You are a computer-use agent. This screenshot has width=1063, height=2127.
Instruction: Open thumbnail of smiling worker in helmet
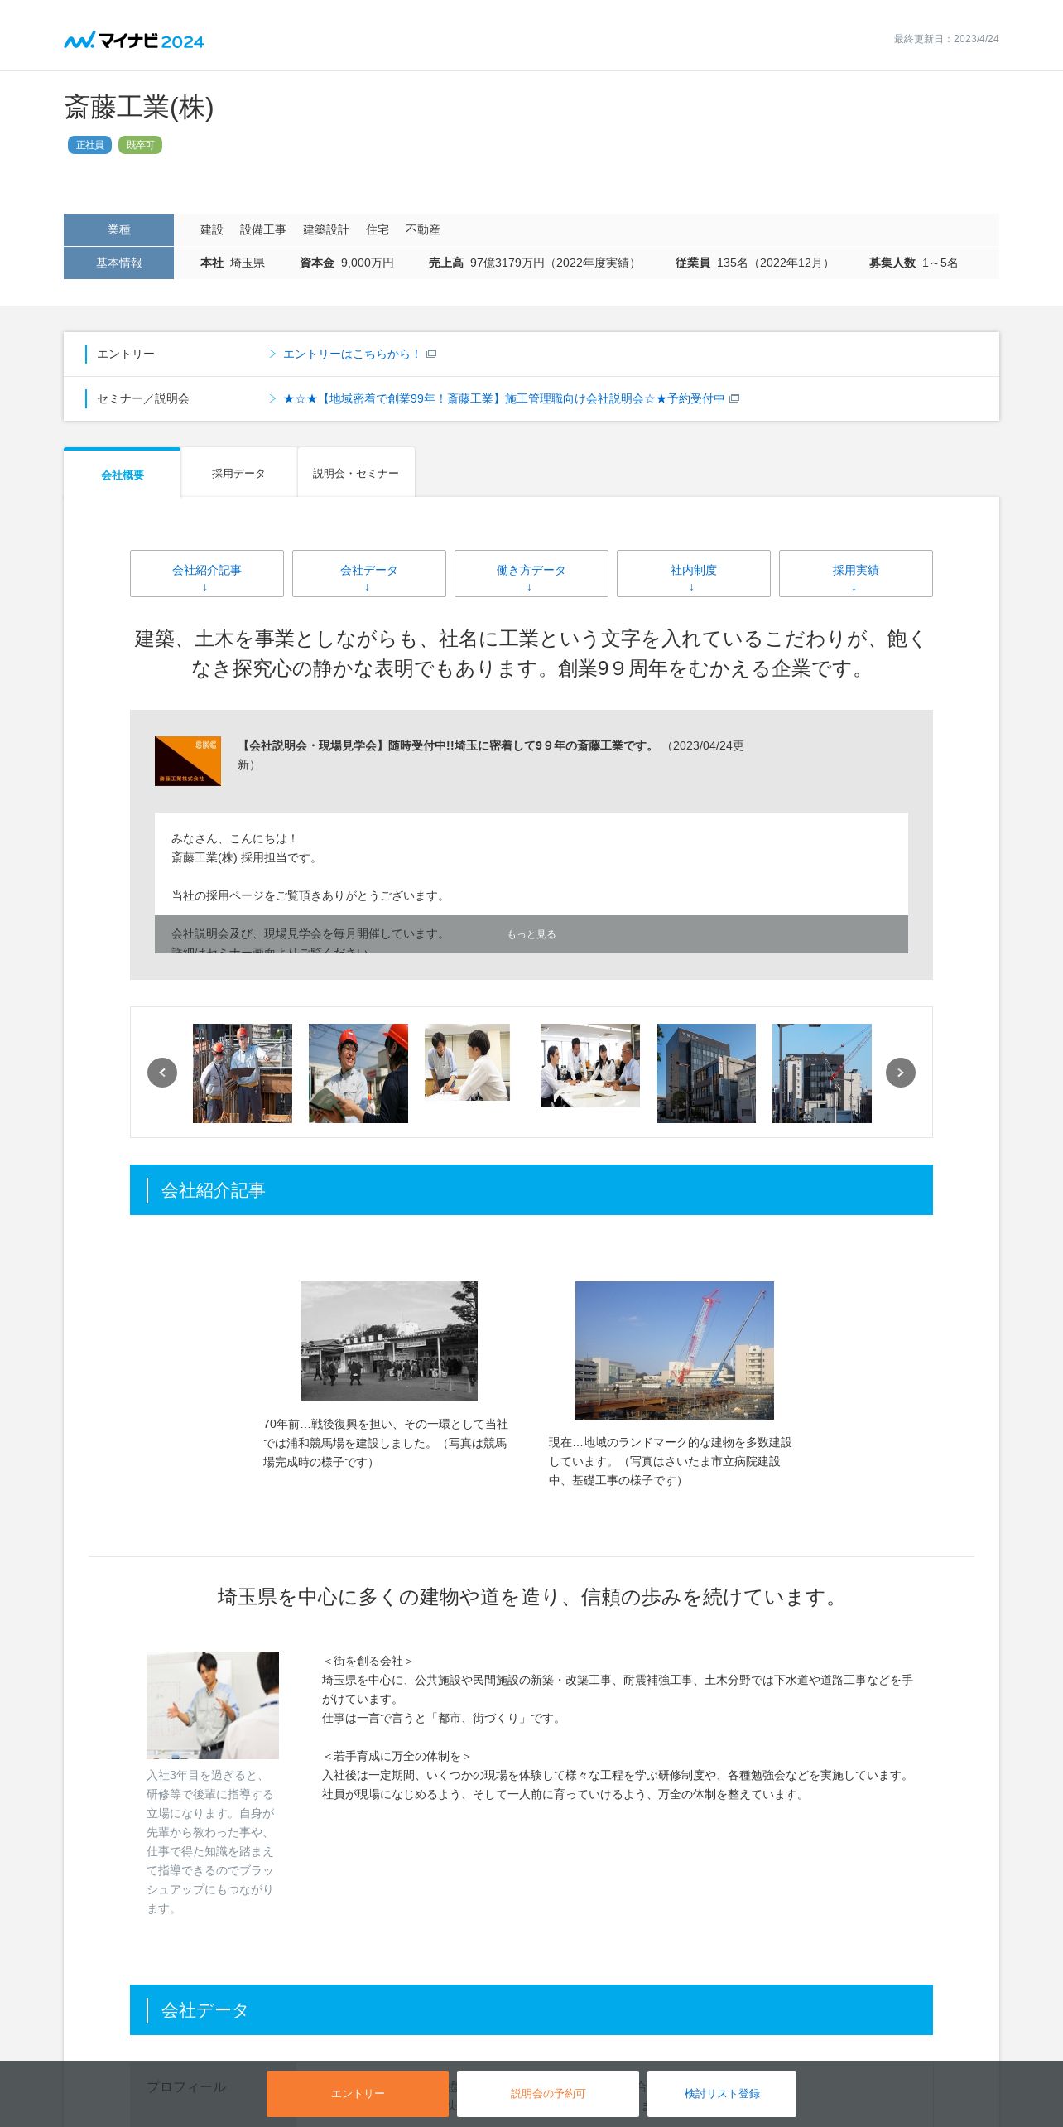(358, 1073)
